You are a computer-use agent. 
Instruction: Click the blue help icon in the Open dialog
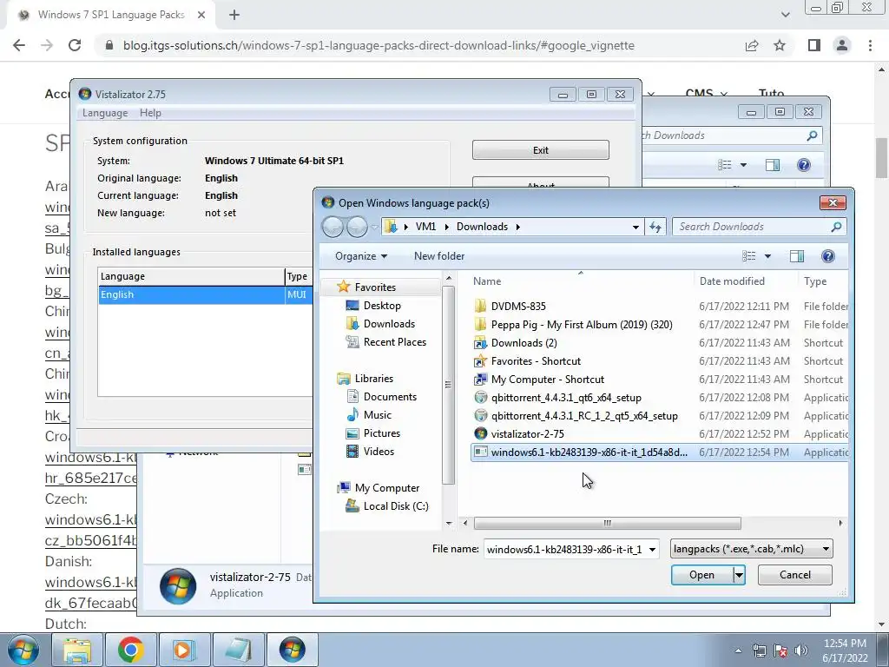tap(827, 256)
